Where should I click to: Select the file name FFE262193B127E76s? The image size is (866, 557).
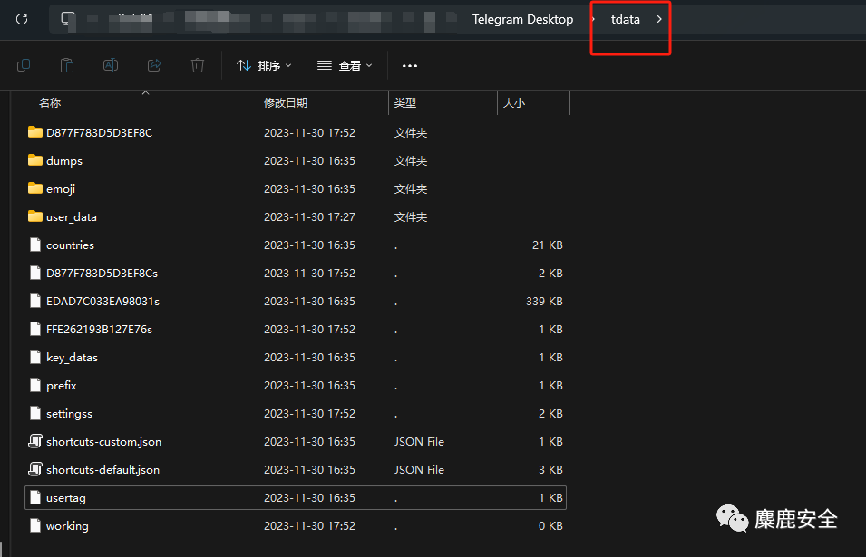point(100,330)
